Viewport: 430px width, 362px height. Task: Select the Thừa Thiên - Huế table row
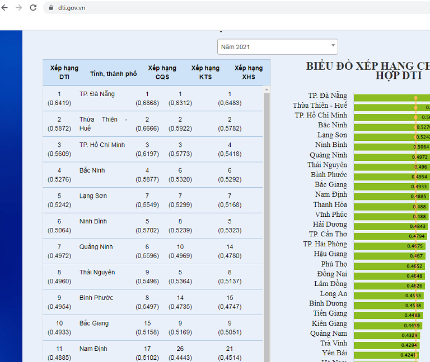[x=152, y=124]
